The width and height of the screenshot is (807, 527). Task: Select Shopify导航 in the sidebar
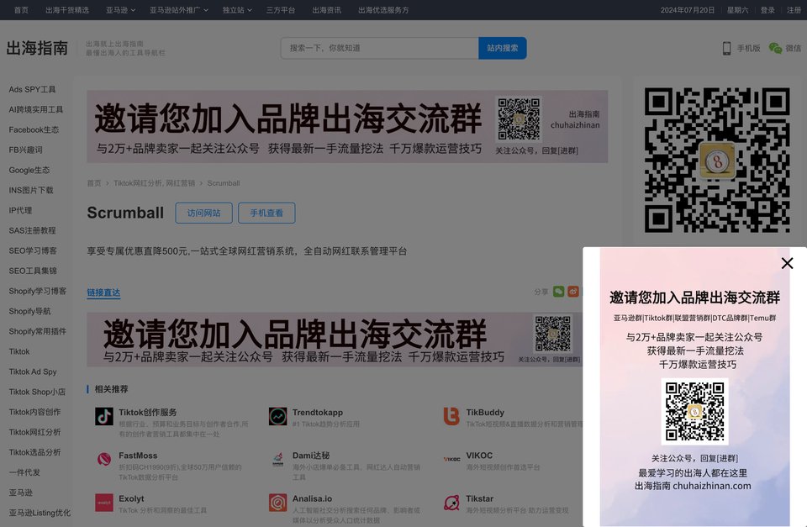pos(29,311)
